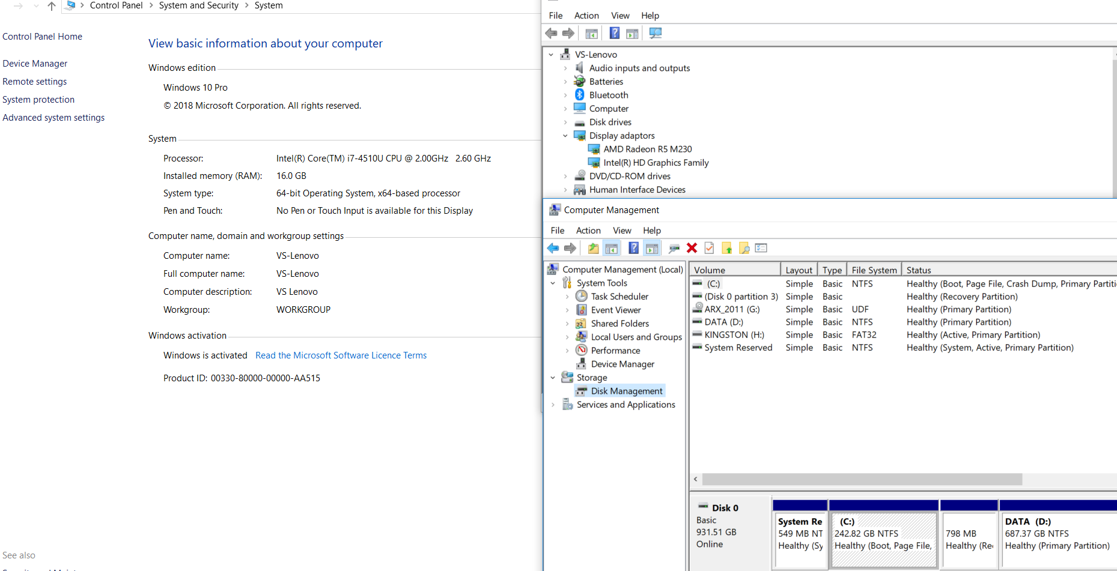1117x571 pixels.
Task: Click the Event Viewer icon
Action: [x=581, y=310]
